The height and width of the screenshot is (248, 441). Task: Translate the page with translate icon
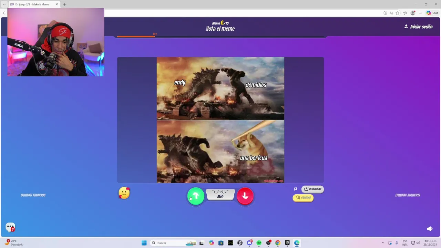(x=391, y=13)
